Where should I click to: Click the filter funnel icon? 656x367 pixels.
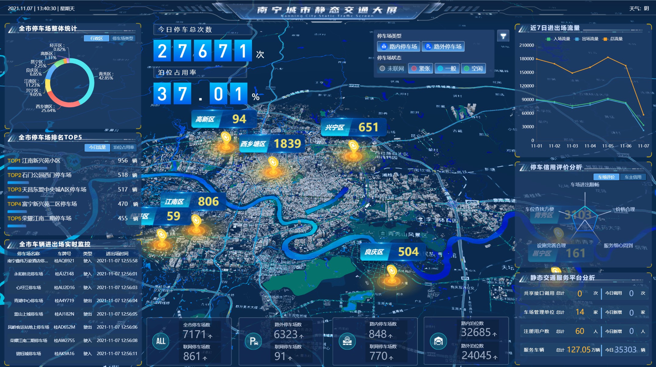point(503,36)
